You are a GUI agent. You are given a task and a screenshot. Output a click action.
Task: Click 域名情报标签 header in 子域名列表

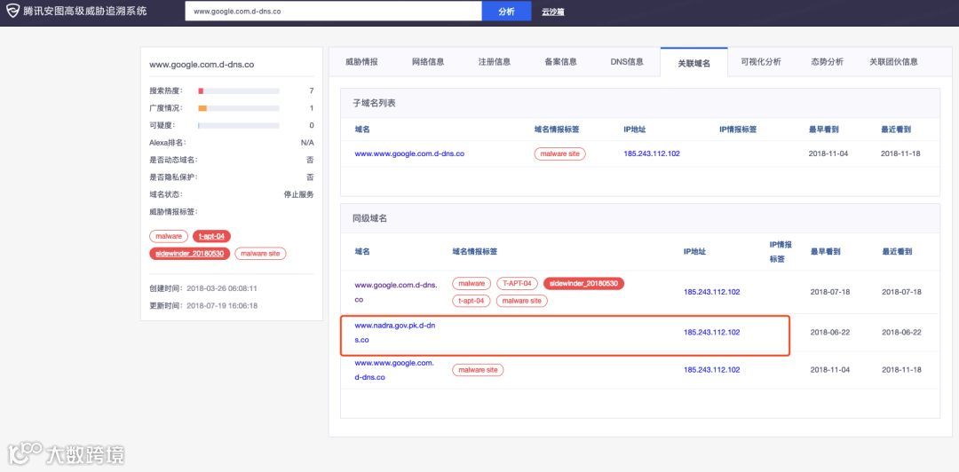[557, 130]
